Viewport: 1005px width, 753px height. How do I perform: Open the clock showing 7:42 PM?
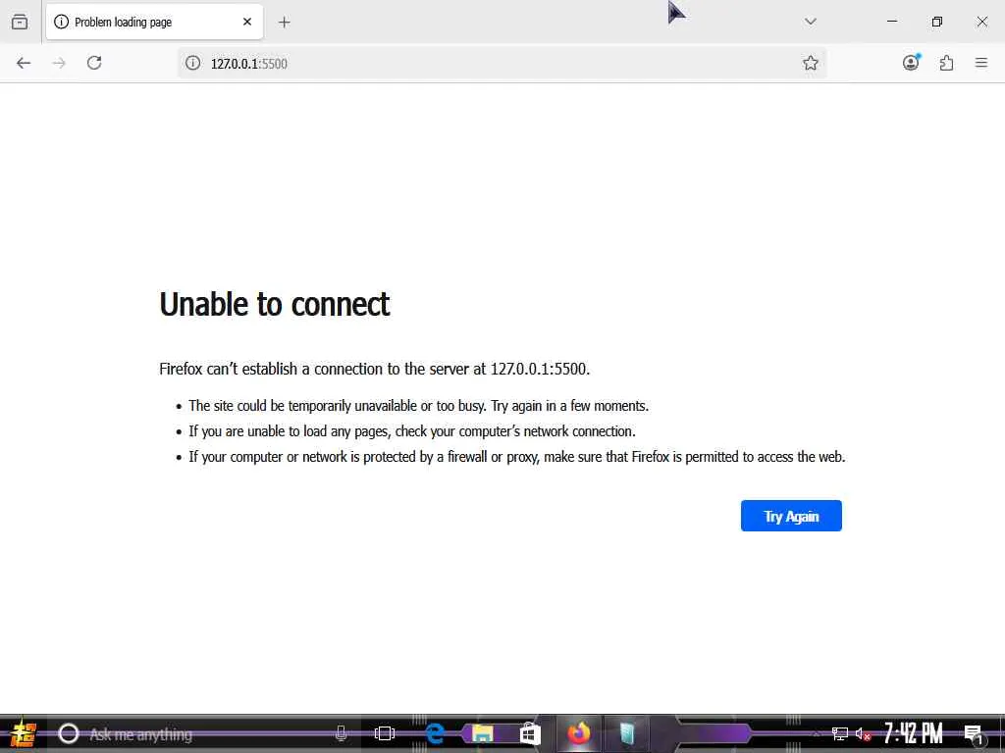coord(914,733)
